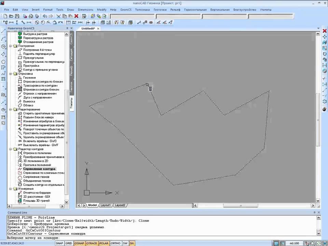Screen dimensions: 328x246
Task: Select the Arc draw tool in left toolbar
Action: 3,39
